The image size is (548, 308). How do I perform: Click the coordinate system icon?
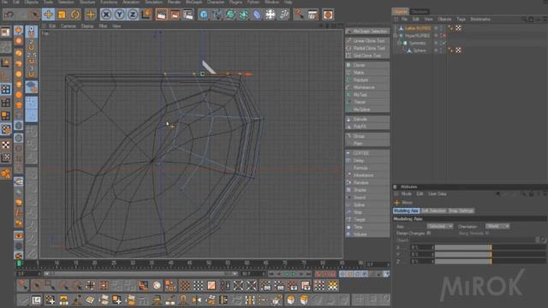(x=146, y=15)
